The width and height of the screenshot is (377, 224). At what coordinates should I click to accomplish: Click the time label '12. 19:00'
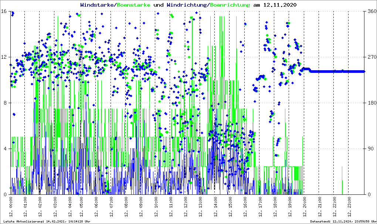click(x=290, y=207)
